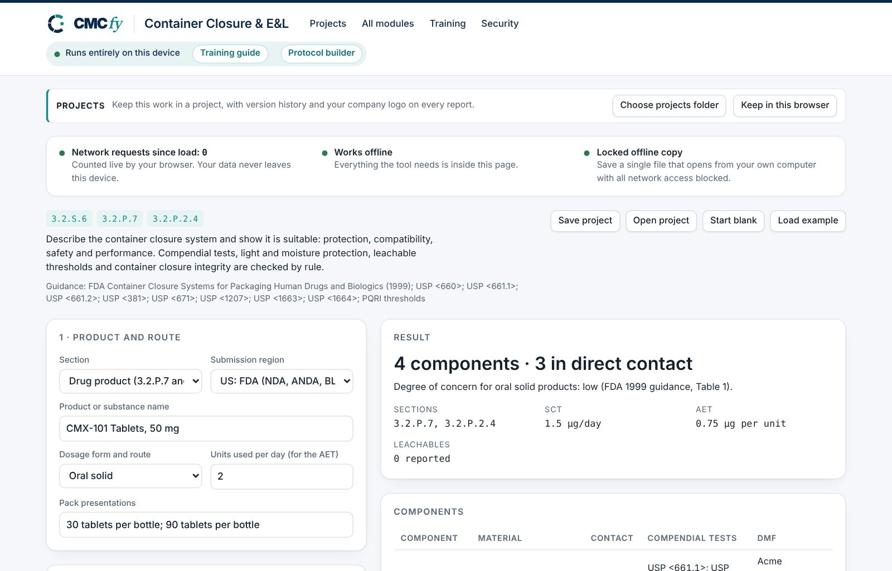Click the CMCfy logo icon

56,23
